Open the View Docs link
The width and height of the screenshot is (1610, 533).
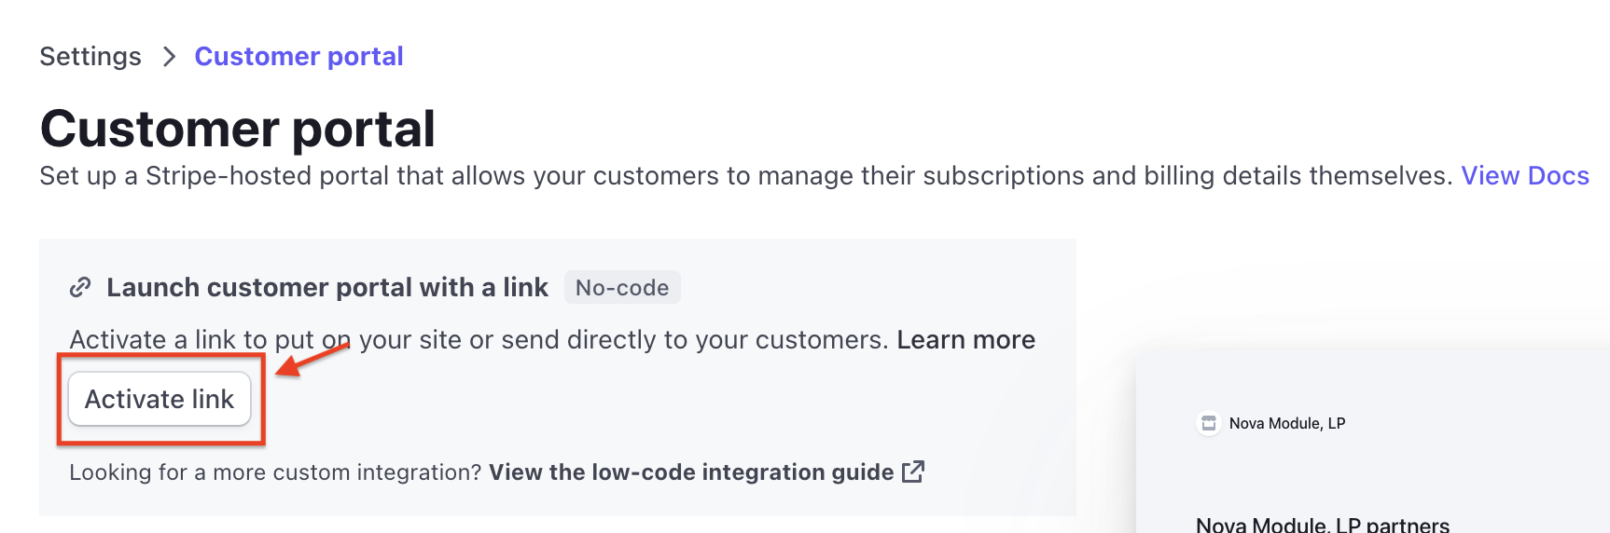[1525, 176]
